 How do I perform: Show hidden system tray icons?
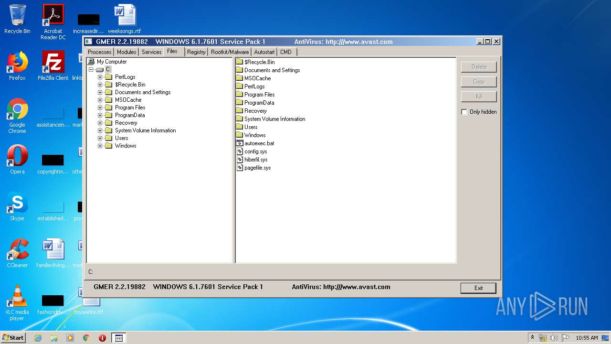click(x=533, y=338)
